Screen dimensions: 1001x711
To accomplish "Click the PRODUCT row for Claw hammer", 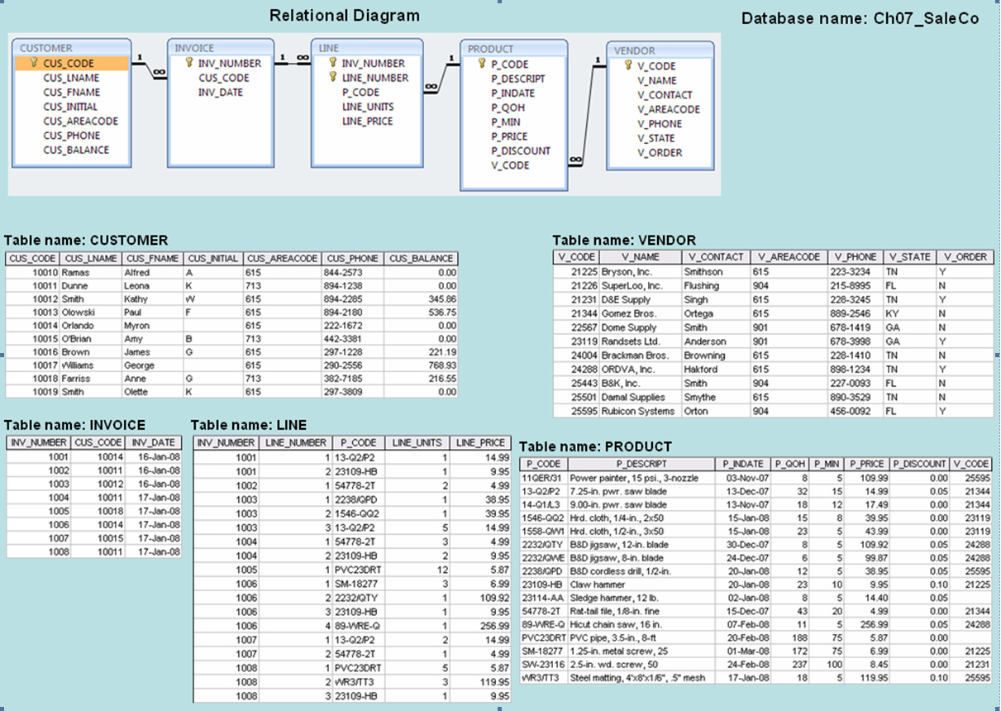I will tap(590, 582).
